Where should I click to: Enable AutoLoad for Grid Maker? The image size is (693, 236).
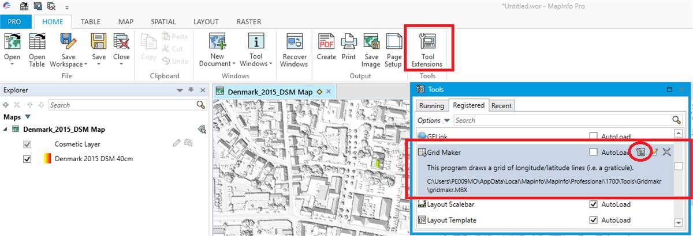tap(593, 153)
